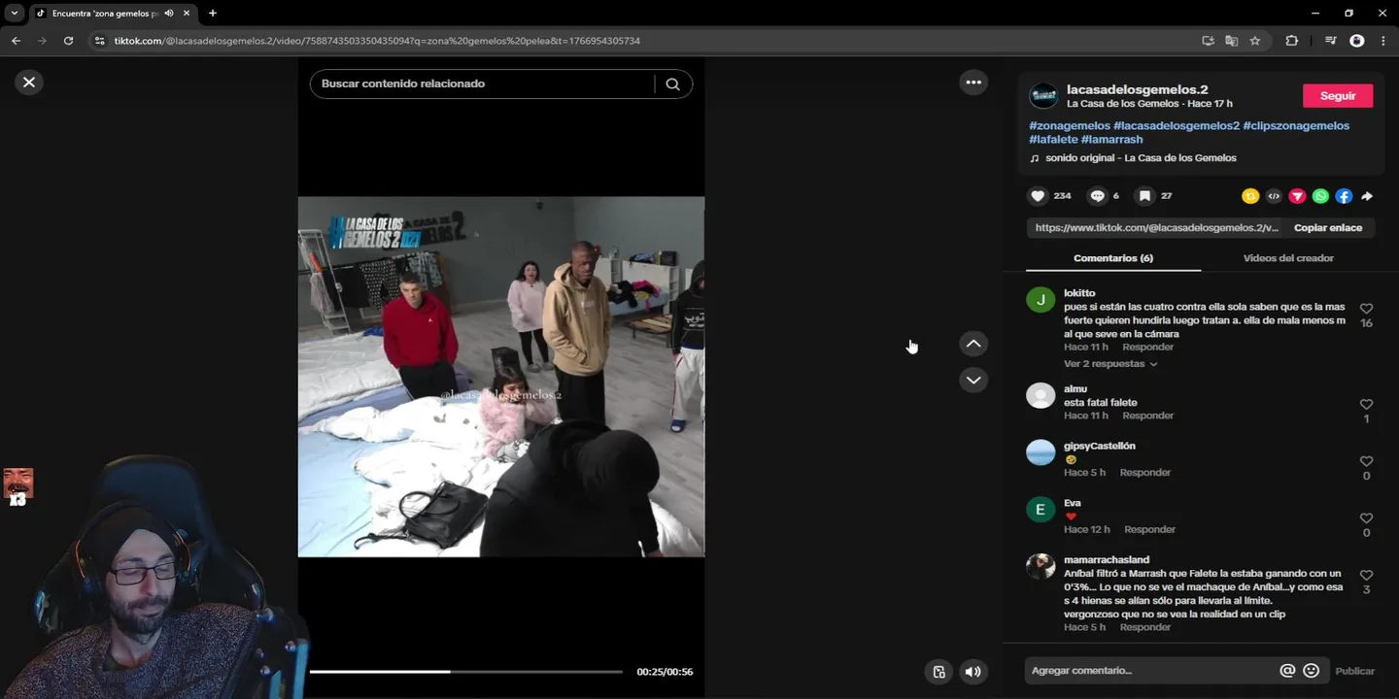Bookmark this page with star icon
1399x699 pixels.
pyautogui.click(x=1255, y=41)
